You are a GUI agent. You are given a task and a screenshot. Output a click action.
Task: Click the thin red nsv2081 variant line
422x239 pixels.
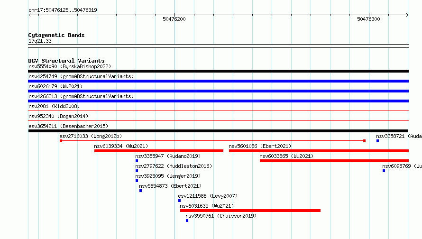(218, 110)
